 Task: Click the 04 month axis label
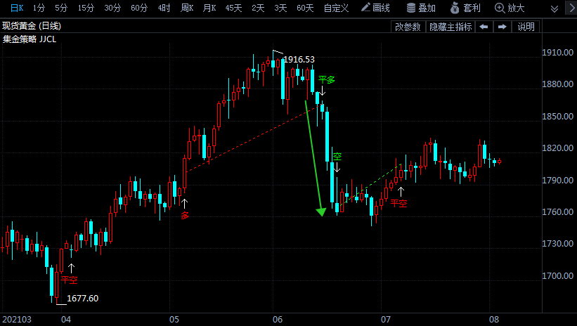(x=66, y=320)
